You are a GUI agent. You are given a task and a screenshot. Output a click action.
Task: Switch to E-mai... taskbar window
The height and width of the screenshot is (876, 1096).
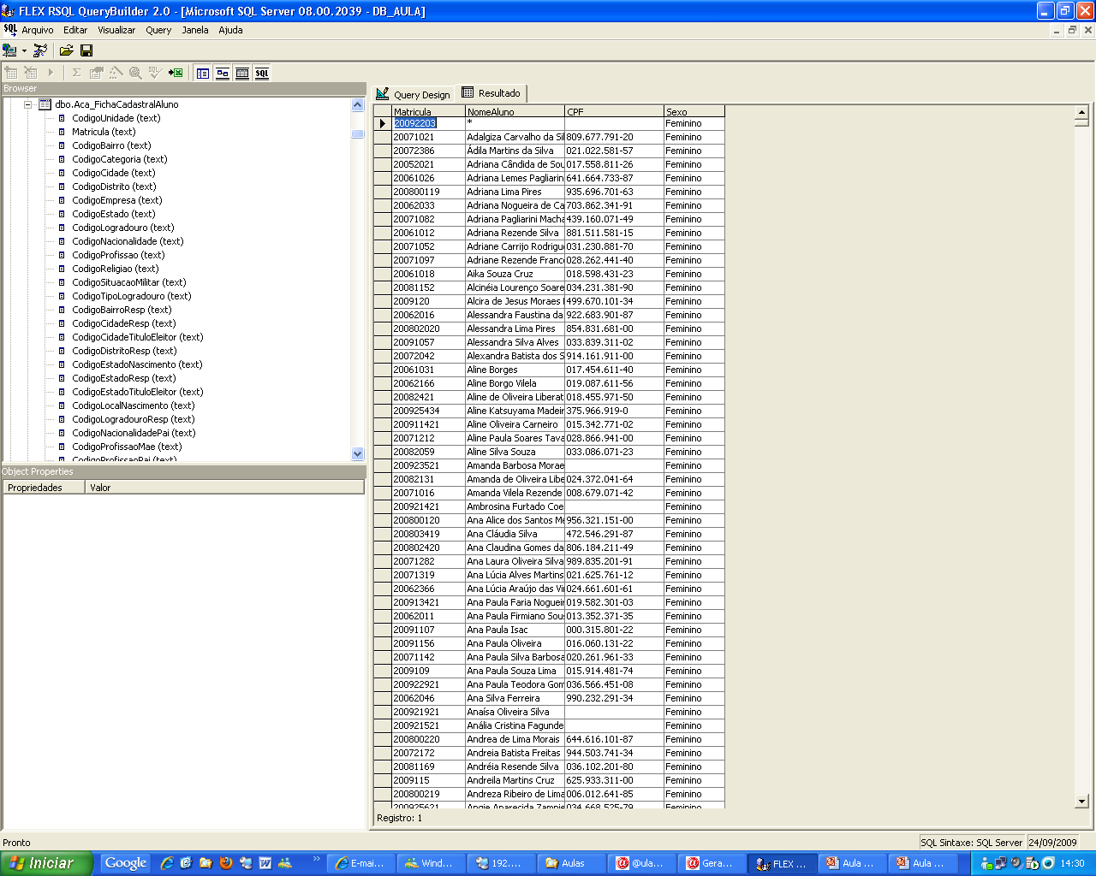point(361,863)
